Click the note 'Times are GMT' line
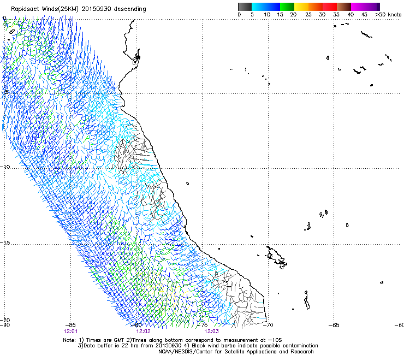Screen dimensions: 404x355 coord(173,340)
